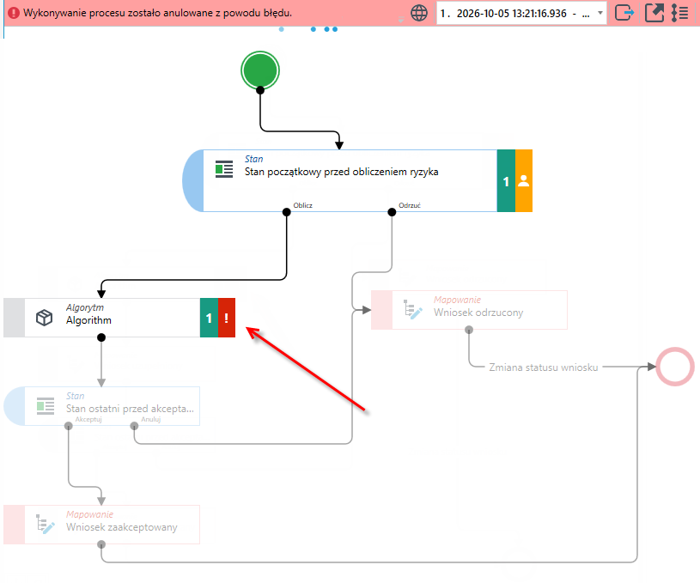The image size is (700, 583).
Task: Click the export arrow icon in header
Action: (x=624, y=13)
